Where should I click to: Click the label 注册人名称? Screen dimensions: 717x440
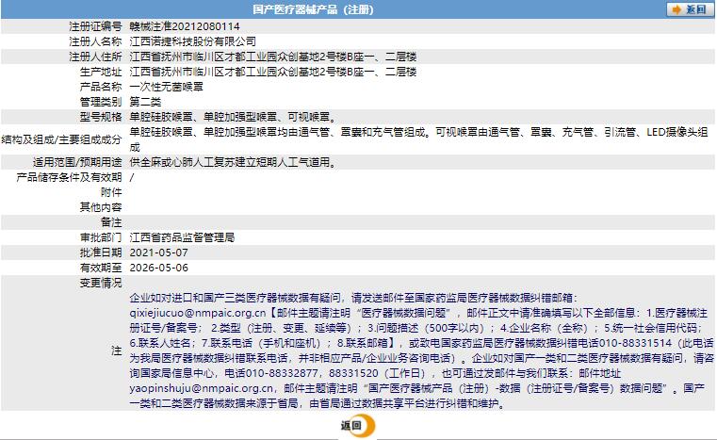(95, 41)
